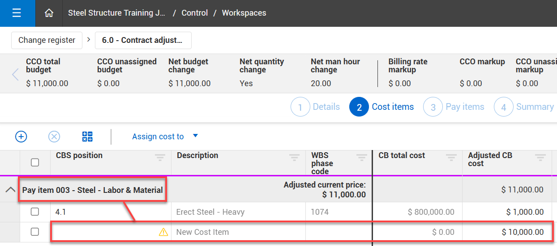Viewport: 557px width, 246px height.
Task: Click the remove cost item X icon
Action: (54, 137)
